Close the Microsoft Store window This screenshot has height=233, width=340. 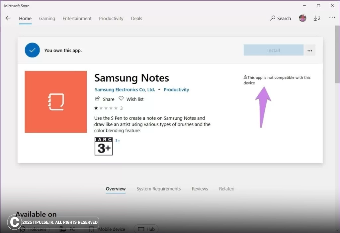(x=332, y=6)
